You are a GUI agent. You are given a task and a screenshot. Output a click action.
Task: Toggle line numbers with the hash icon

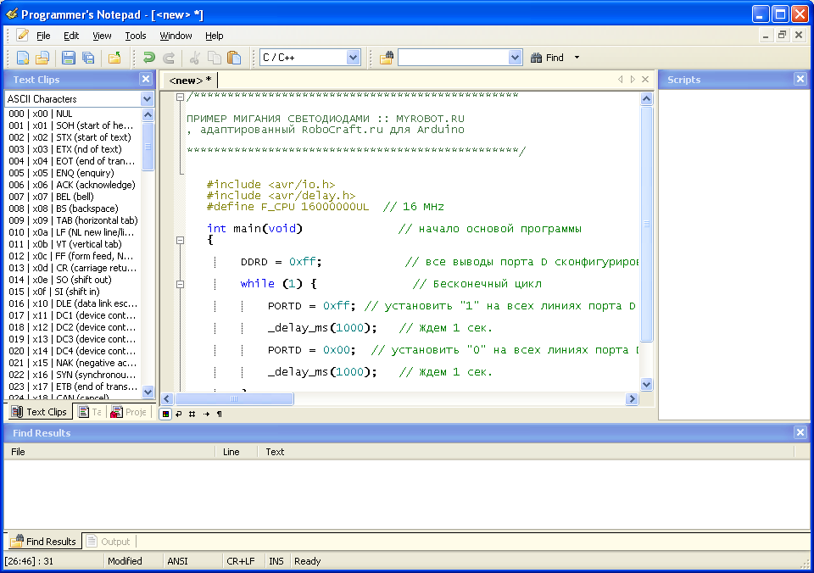(x=192, y=414)
